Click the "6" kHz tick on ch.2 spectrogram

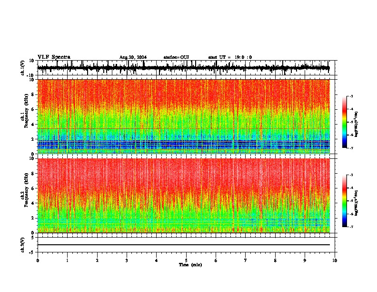click(33, 188)
